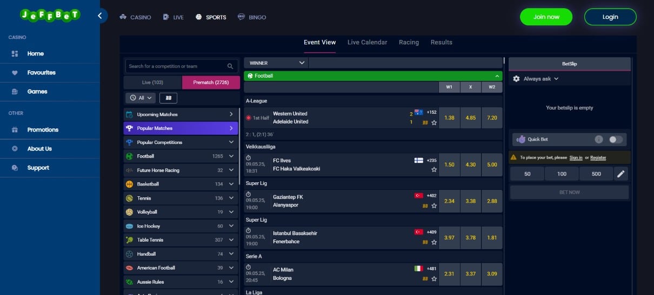Click the Quick Bet info icon
Image resolution: width=654 pixels, height=295 pixels.
coord(599,139)
